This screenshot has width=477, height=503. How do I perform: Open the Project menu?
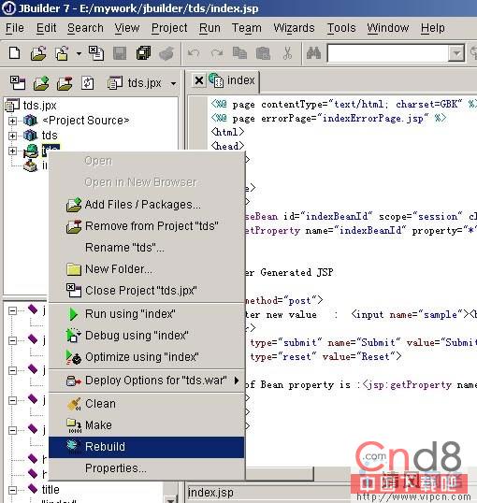[169, 28]
